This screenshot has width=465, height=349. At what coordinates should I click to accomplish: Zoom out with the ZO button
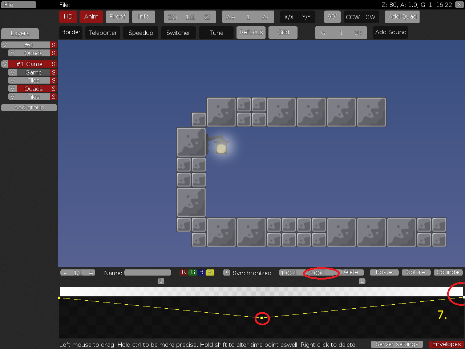click(173, 17)
